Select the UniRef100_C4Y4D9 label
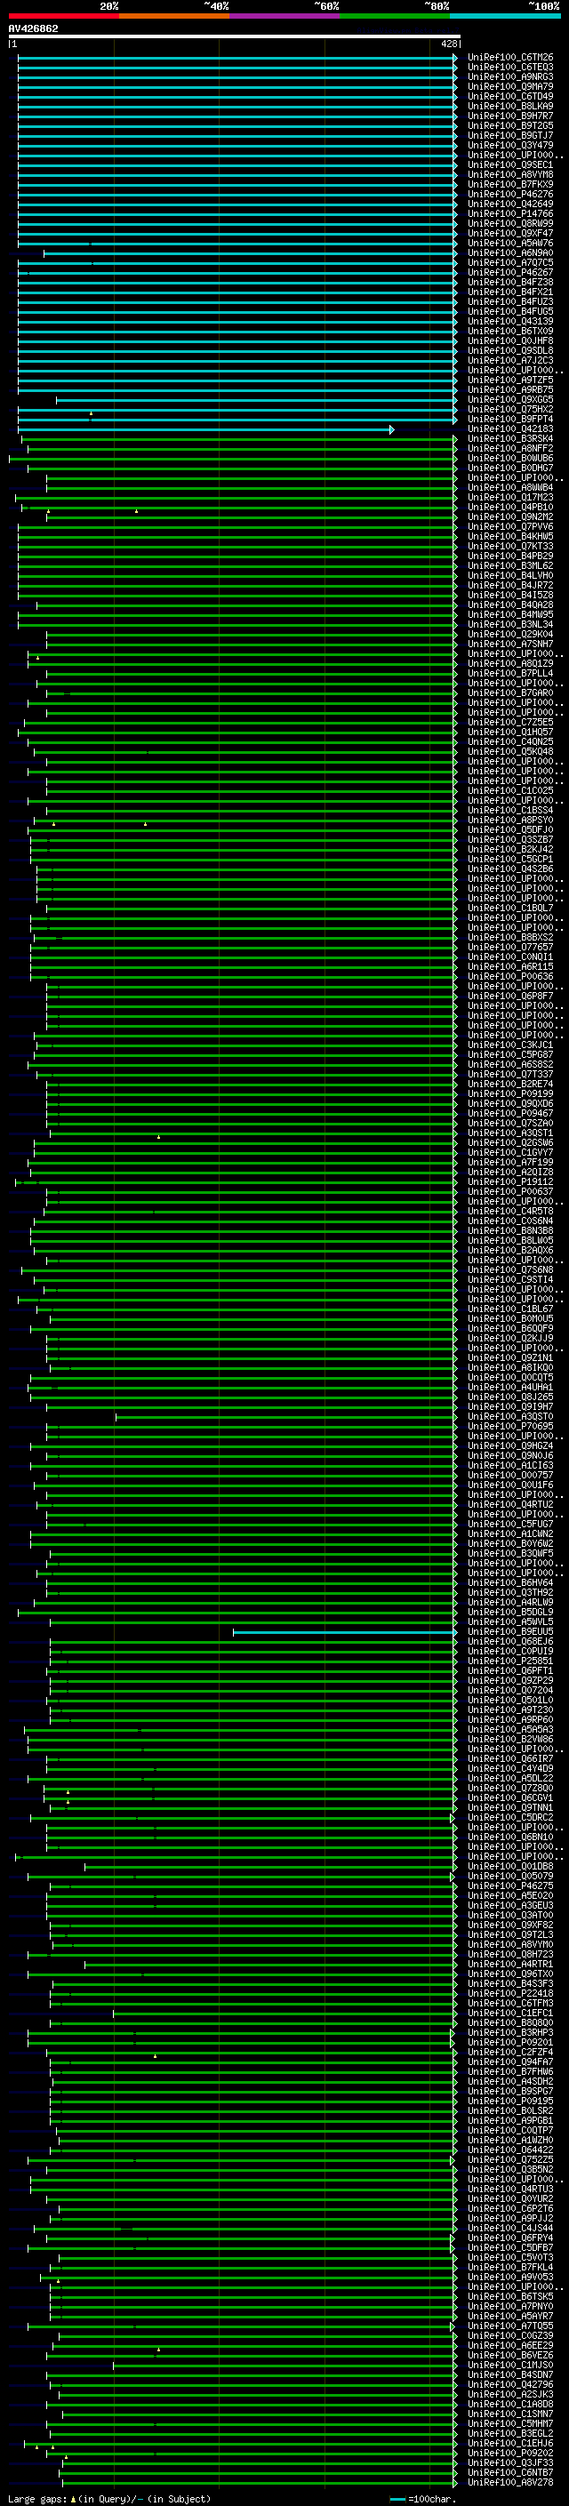569x2506 pixels. tap(510, 1768)
